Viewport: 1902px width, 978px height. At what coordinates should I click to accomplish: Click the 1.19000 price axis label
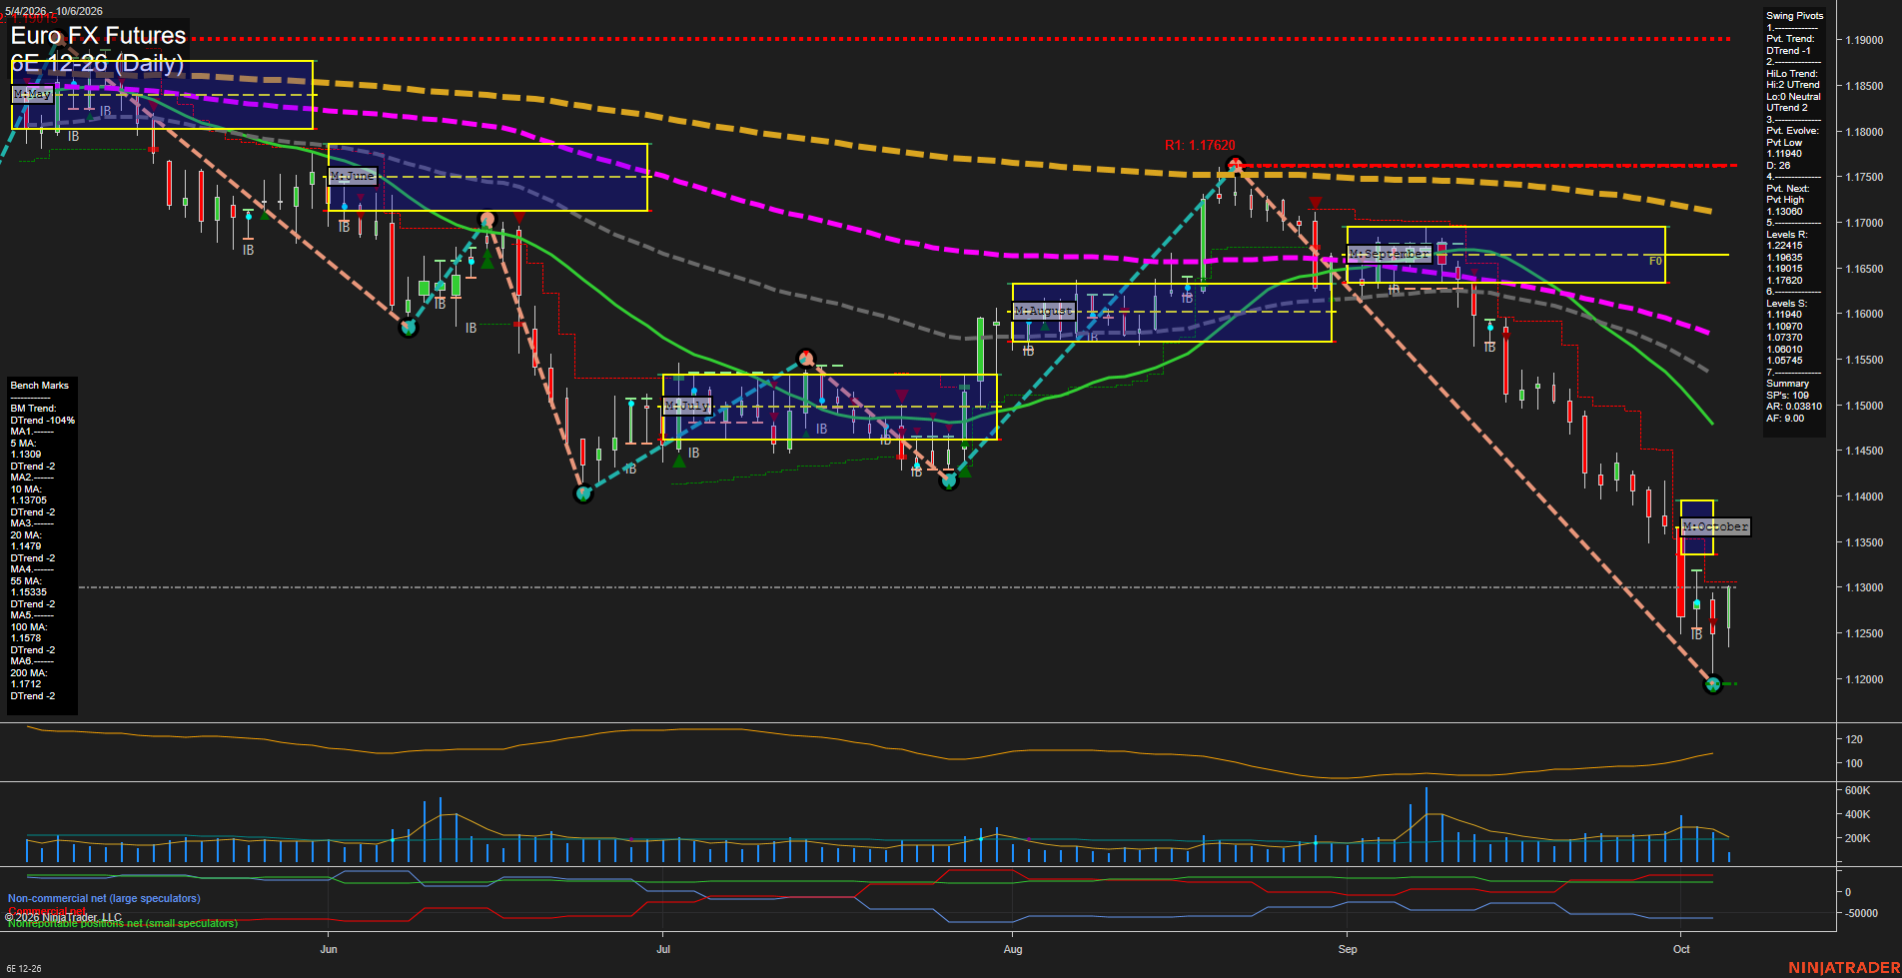[1864, 41]
